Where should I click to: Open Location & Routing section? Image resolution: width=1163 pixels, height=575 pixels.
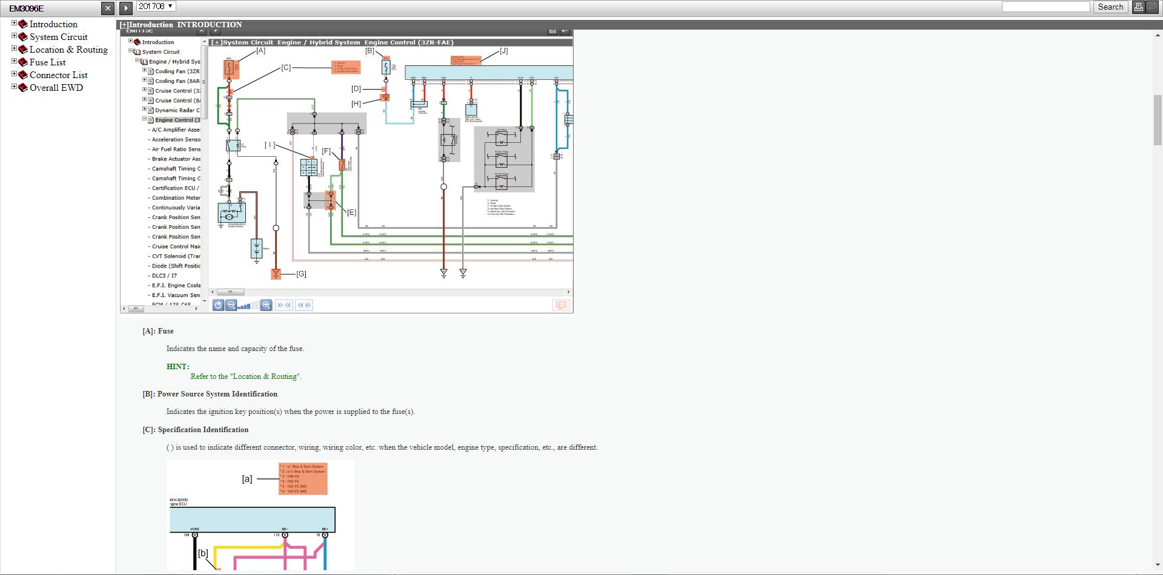[x=68, y=50]
